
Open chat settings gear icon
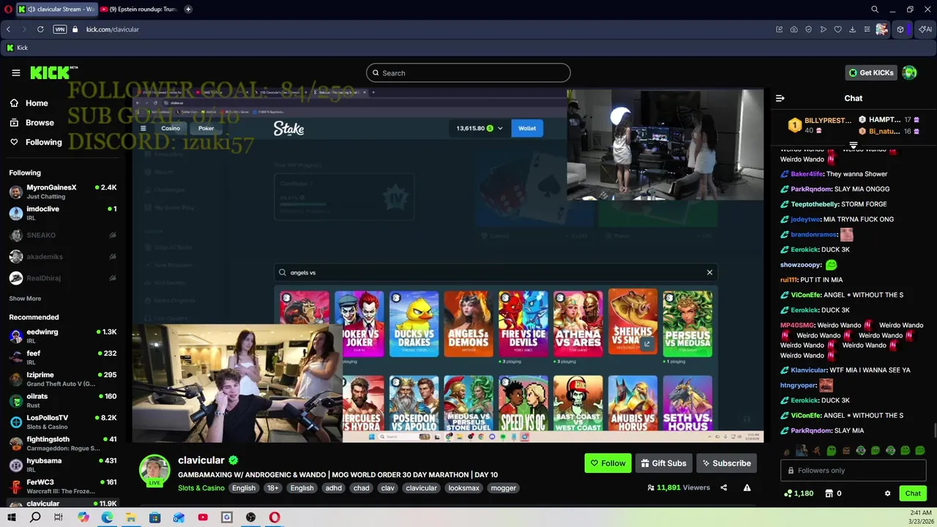click(x=887, y=493)
